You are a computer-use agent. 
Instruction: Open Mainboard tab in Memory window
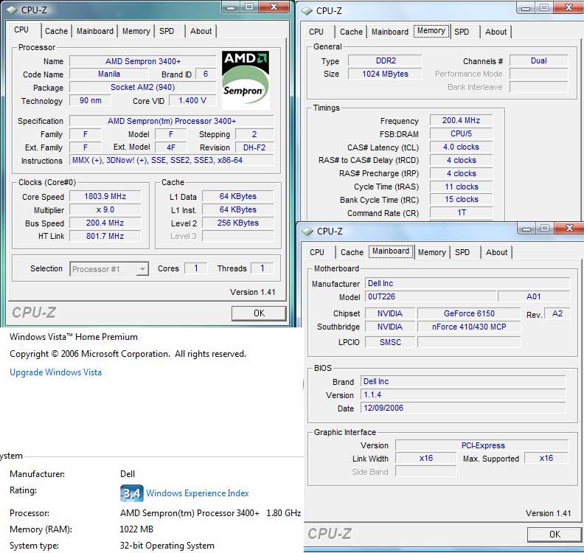click(x=390, y=32)
